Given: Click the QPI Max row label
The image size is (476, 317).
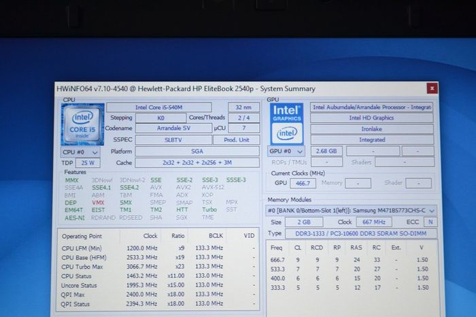Looking at the screenshot, I should [73, 295].
